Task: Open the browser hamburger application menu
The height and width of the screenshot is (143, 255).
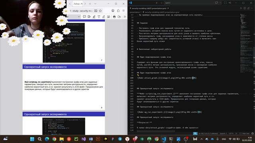Action: point(124,11)
